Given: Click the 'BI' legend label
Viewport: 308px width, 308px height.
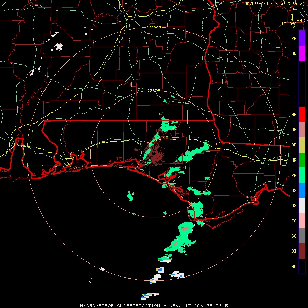Looking at the screenshot, I should tap(294, 251).
